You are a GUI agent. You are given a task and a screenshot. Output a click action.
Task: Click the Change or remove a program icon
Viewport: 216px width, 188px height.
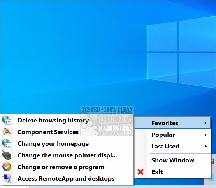7,167
